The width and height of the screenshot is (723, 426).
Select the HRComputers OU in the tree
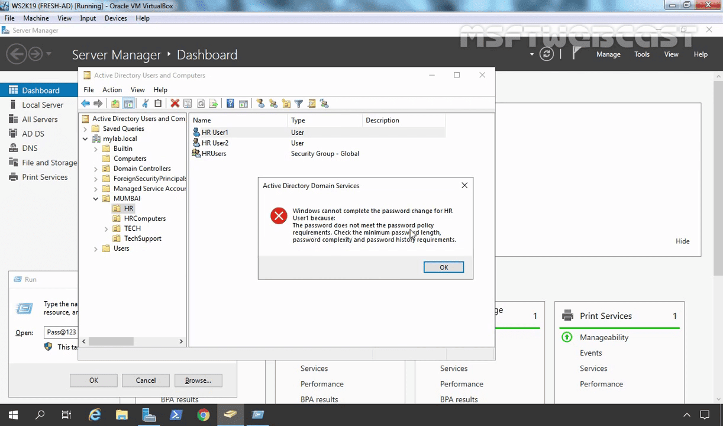[145, 219]
